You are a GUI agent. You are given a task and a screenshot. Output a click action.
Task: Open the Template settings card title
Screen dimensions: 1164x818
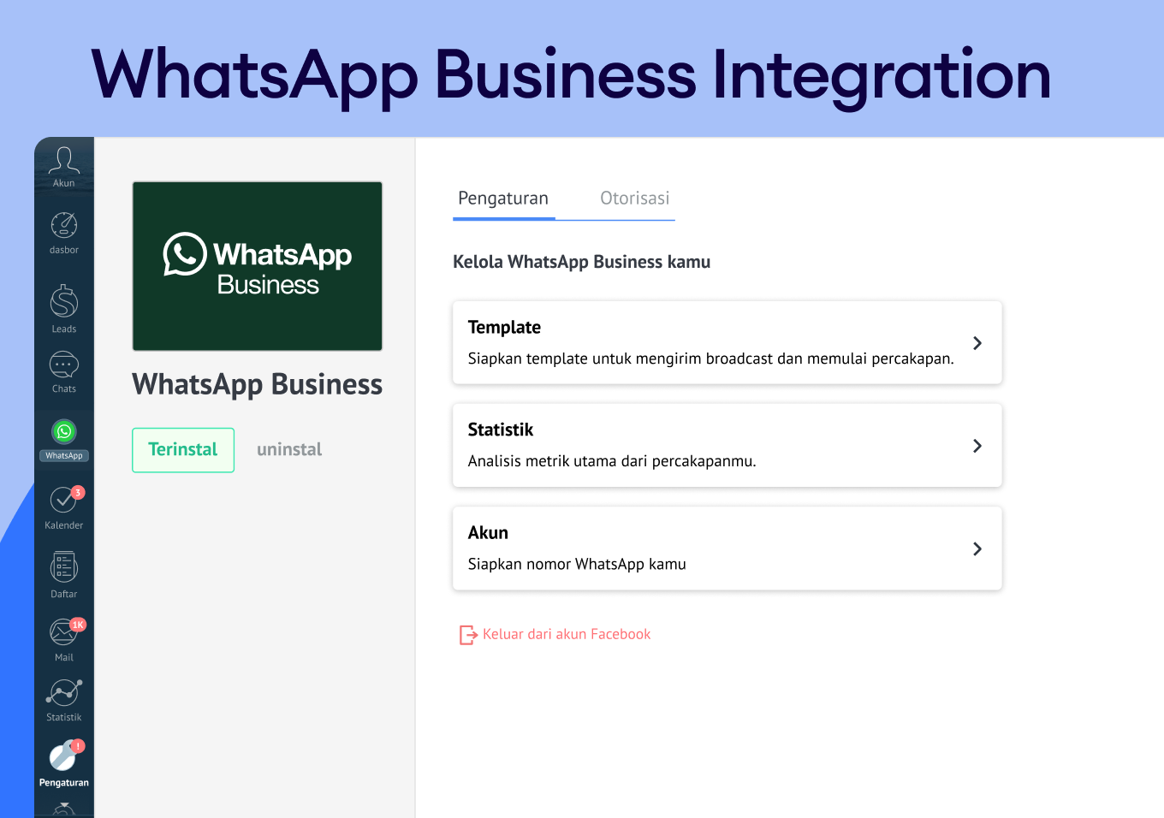coord(504,327)
